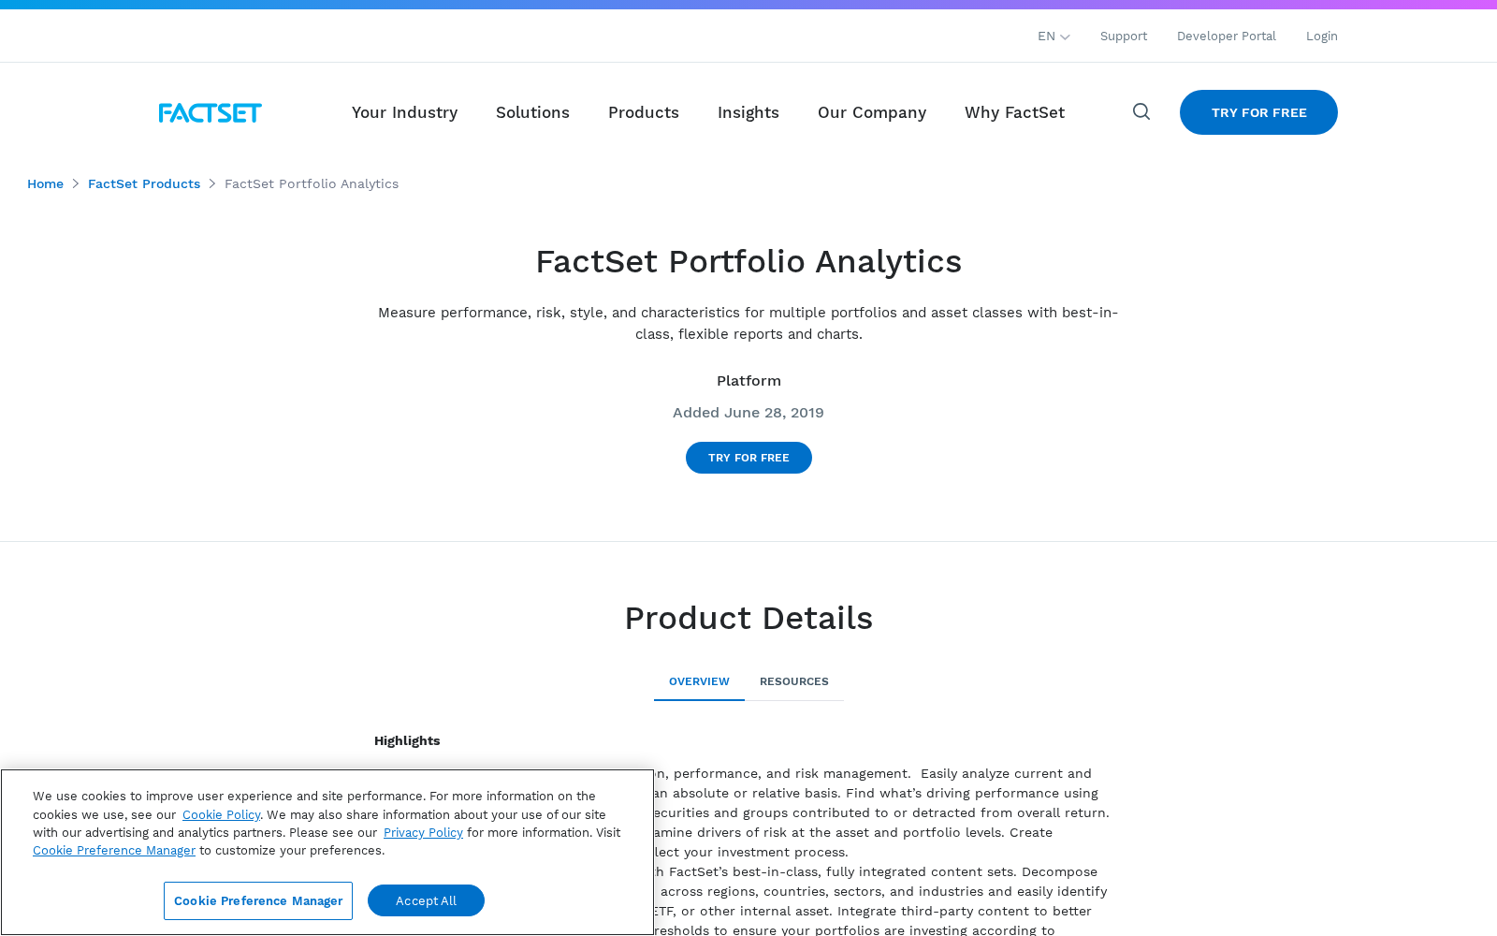The height and width of the screenshot is (936, 1497).
Task: Go to the Home breadcrumb
Action: pos(45,183)
